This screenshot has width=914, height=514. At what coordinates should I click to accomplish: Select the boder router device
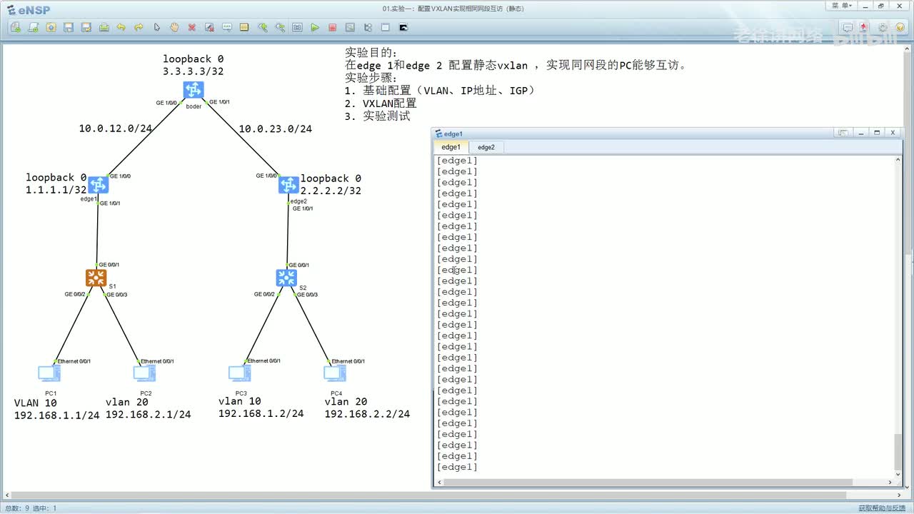(x=193, y=90)
